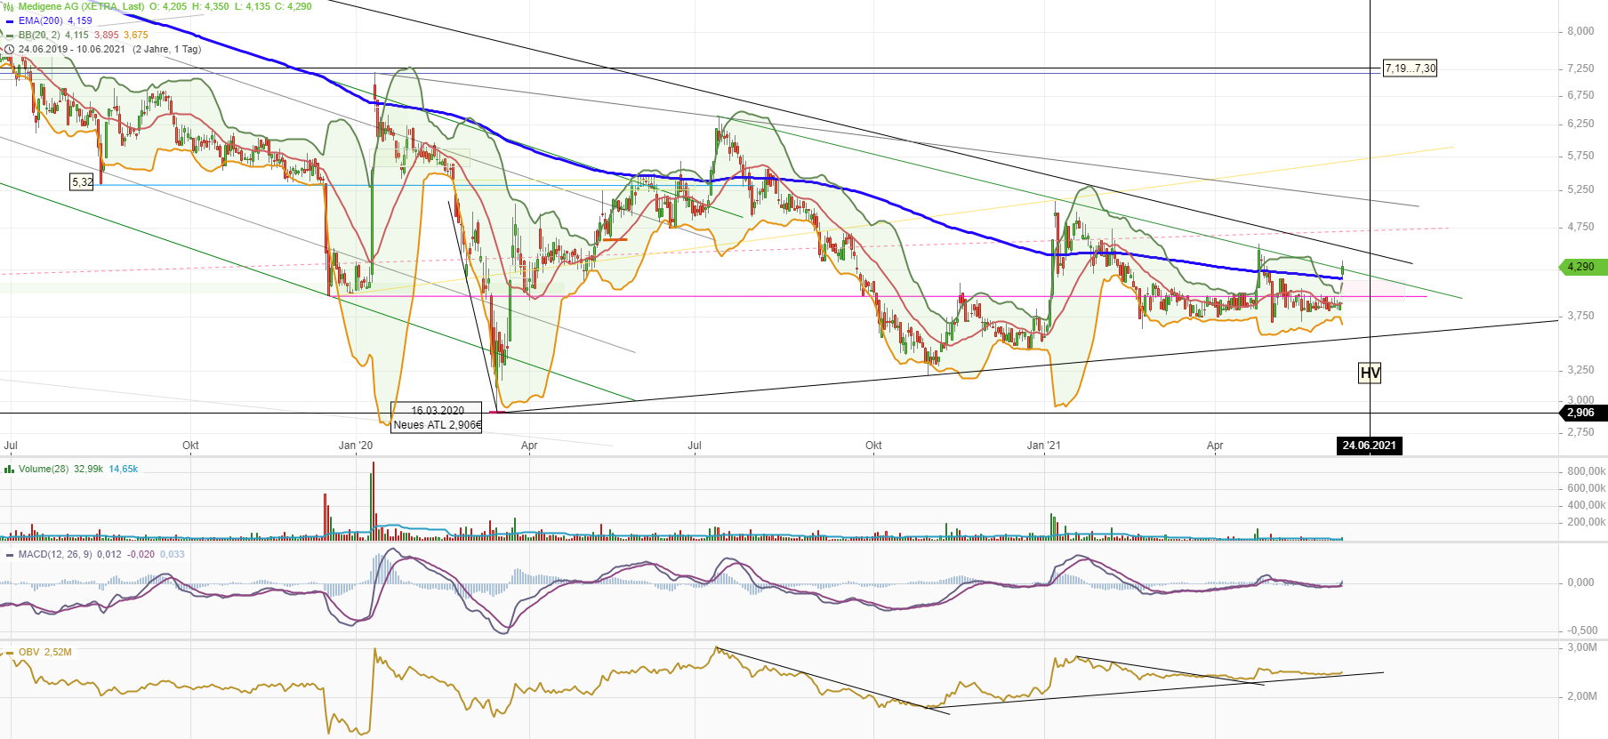Click the green 4,290 current price tag
Screen dimensions: 1608x739
pos(1583,267)
